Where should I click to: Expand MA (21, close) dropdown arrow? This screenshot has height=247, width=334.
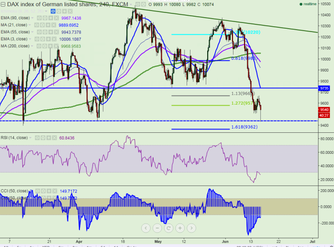tap(30, 25)
